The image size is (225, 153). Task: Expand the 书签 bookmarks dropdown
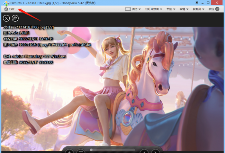click(x=171, y=9)
